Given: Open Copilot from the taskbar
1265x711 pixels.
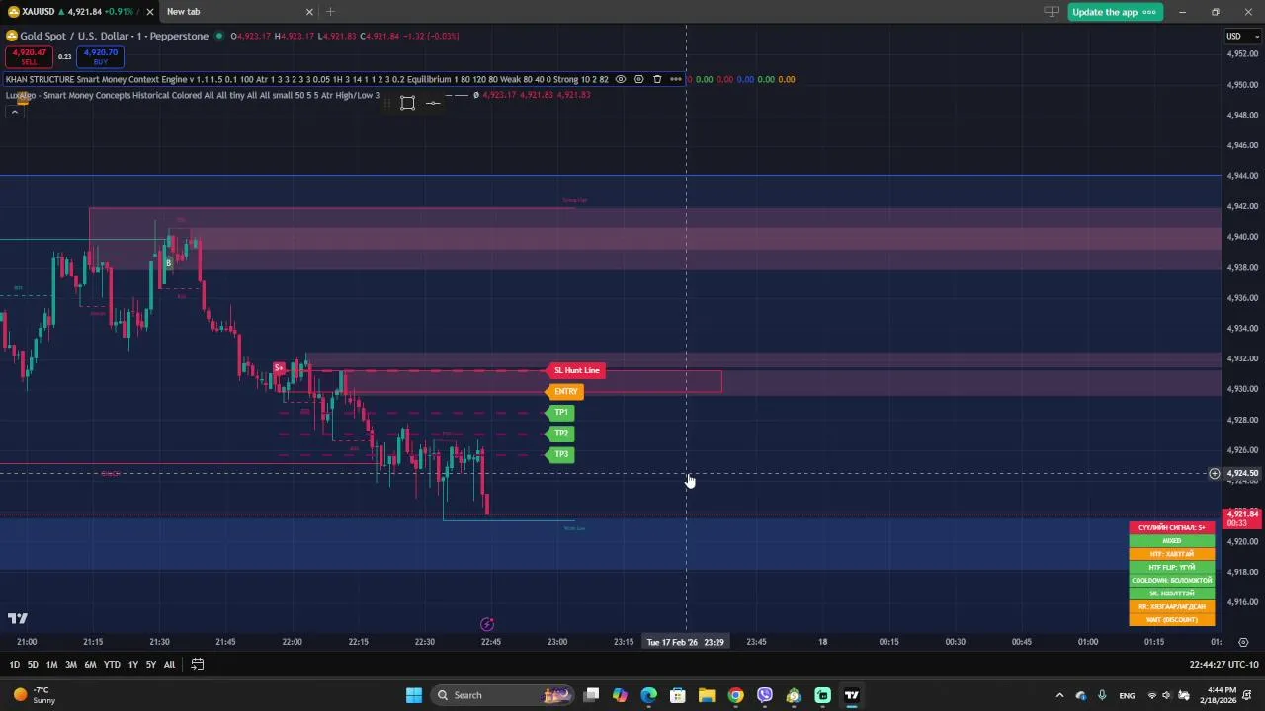Looking at the screenshot, I should 620,695.
